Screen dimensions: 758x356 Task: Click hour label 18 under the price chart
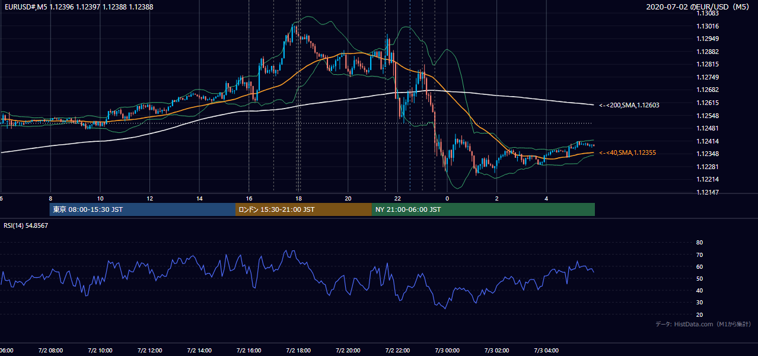pos(298,198)
